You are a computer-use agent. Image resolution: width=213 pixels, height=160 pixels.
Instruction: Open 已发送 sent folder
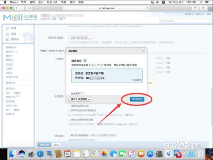(9, 64)
